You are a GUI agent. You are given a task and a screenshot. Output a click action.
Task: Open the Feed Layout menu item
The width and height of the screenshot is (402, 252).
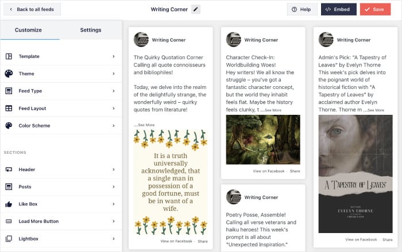pyautogui.click(x=61, y=108)
